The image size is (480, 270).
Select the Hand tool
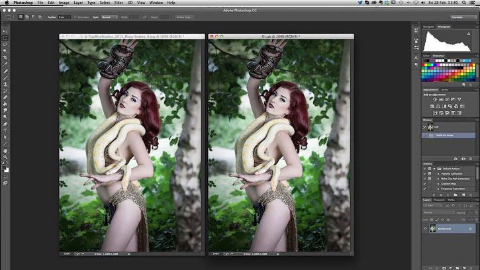tap(5, 151)
